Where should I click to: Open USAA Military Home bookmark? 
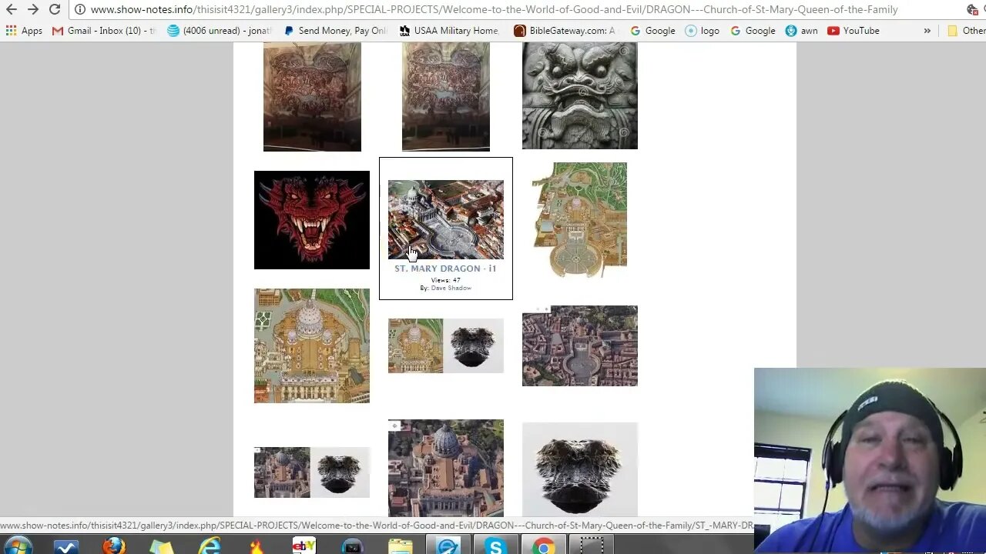(x=449, y=31)
